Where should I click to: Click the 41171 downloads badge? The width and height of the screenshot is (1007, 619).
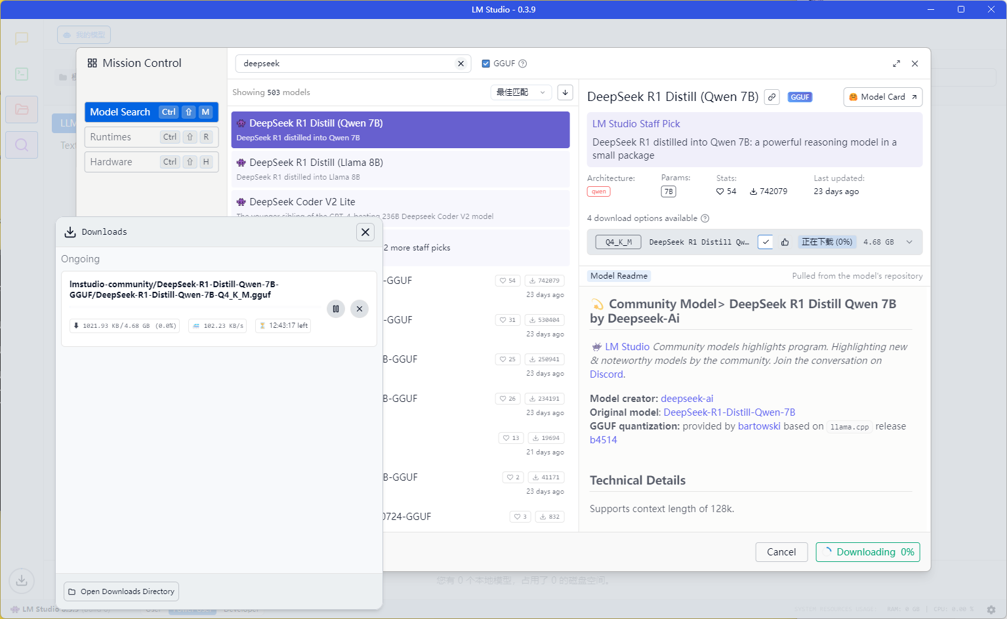coord(546,477)
